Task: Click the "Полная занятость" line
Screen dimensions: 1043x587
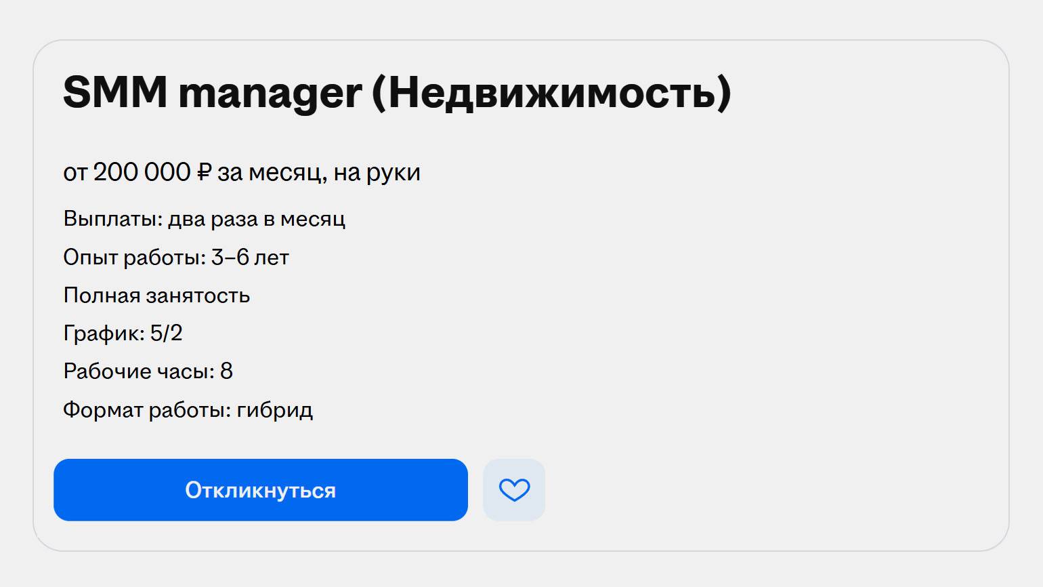Action: (x=156, y=296)
